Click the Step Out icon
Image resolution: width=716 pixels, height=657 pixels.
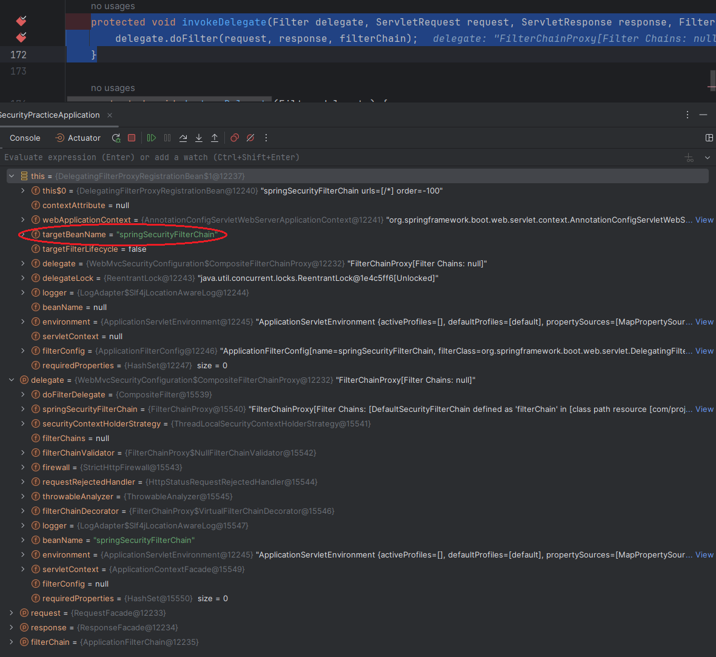(x=215, y=138)
